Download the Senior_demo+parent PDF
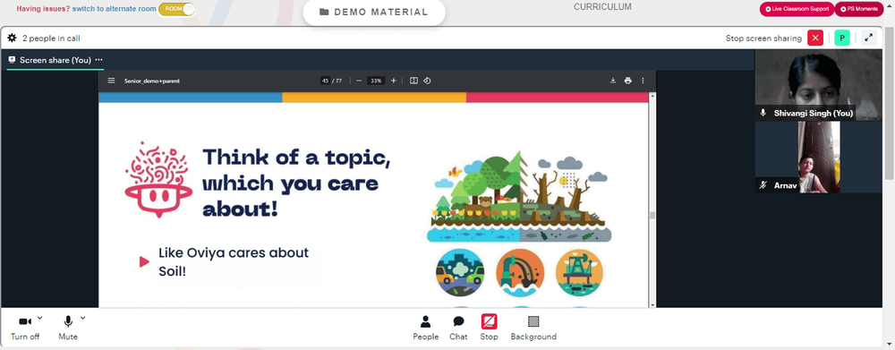The height and width of the screenshot is (350, 895). 613,81
